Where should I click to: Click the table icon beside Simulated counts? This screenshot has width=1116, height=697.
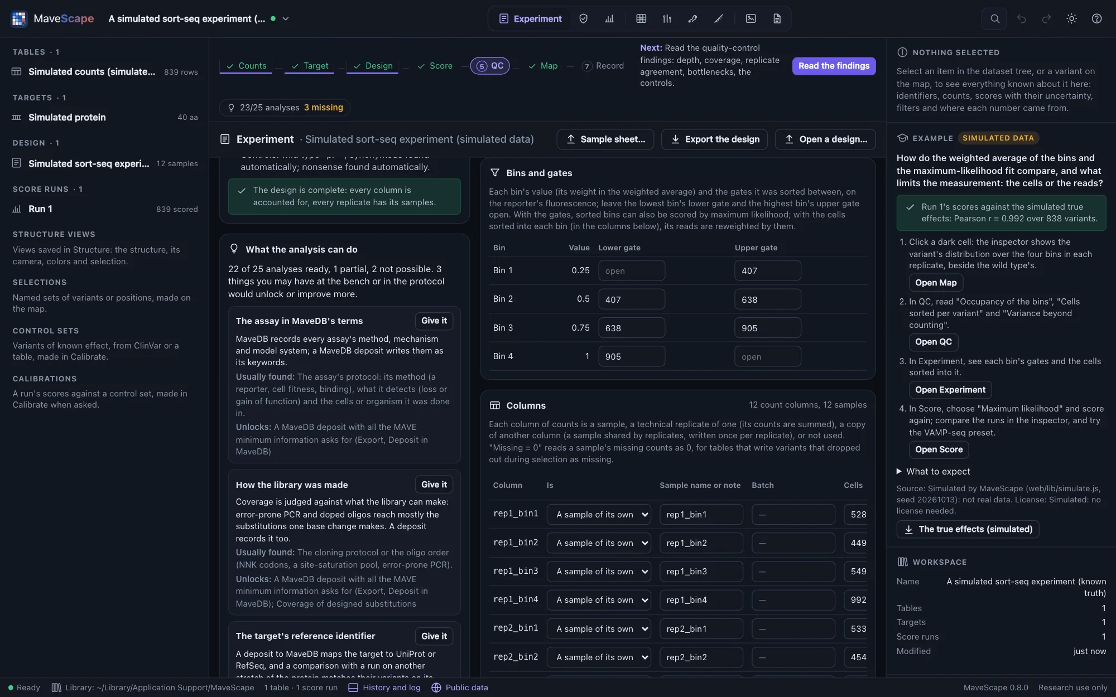pos(17,71)
